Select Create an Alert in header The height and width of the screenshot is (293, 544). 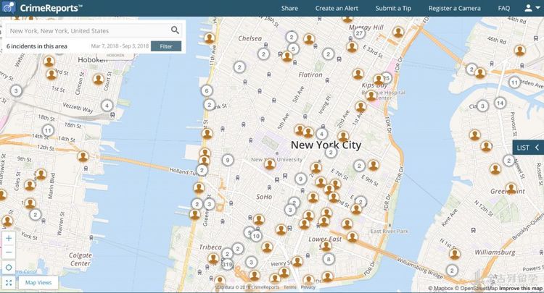(335, 8)
